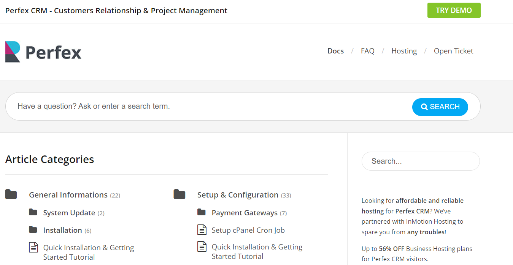Open the General Informations category

click(68, 195)
